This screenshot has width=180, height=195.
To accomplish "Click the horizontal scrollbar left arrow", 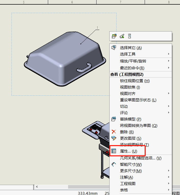I will [x=37, y=187].
